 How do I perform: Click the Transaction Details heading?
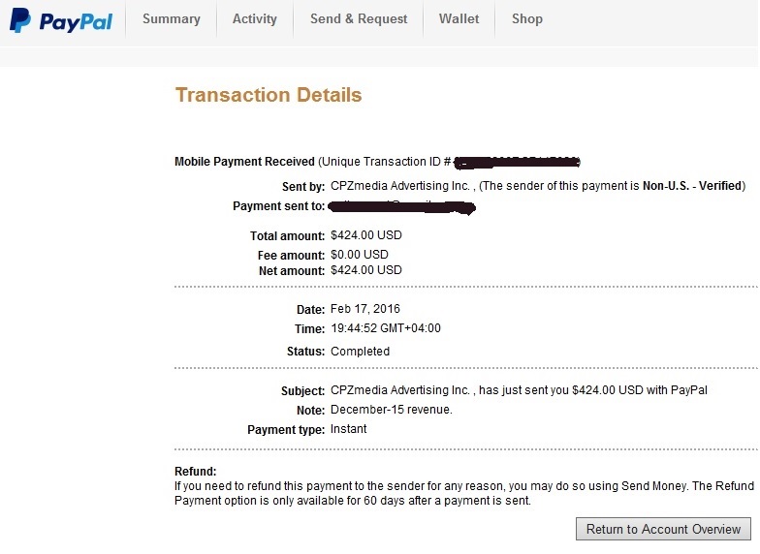click(269, 95)
